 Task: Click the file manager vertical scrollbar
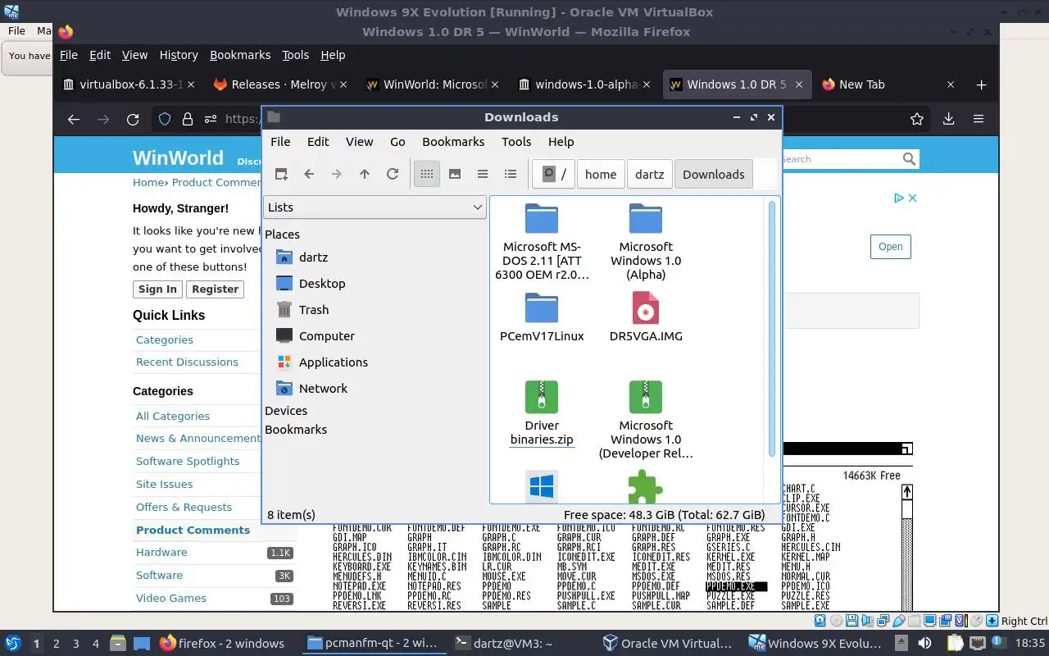(771, 328)
